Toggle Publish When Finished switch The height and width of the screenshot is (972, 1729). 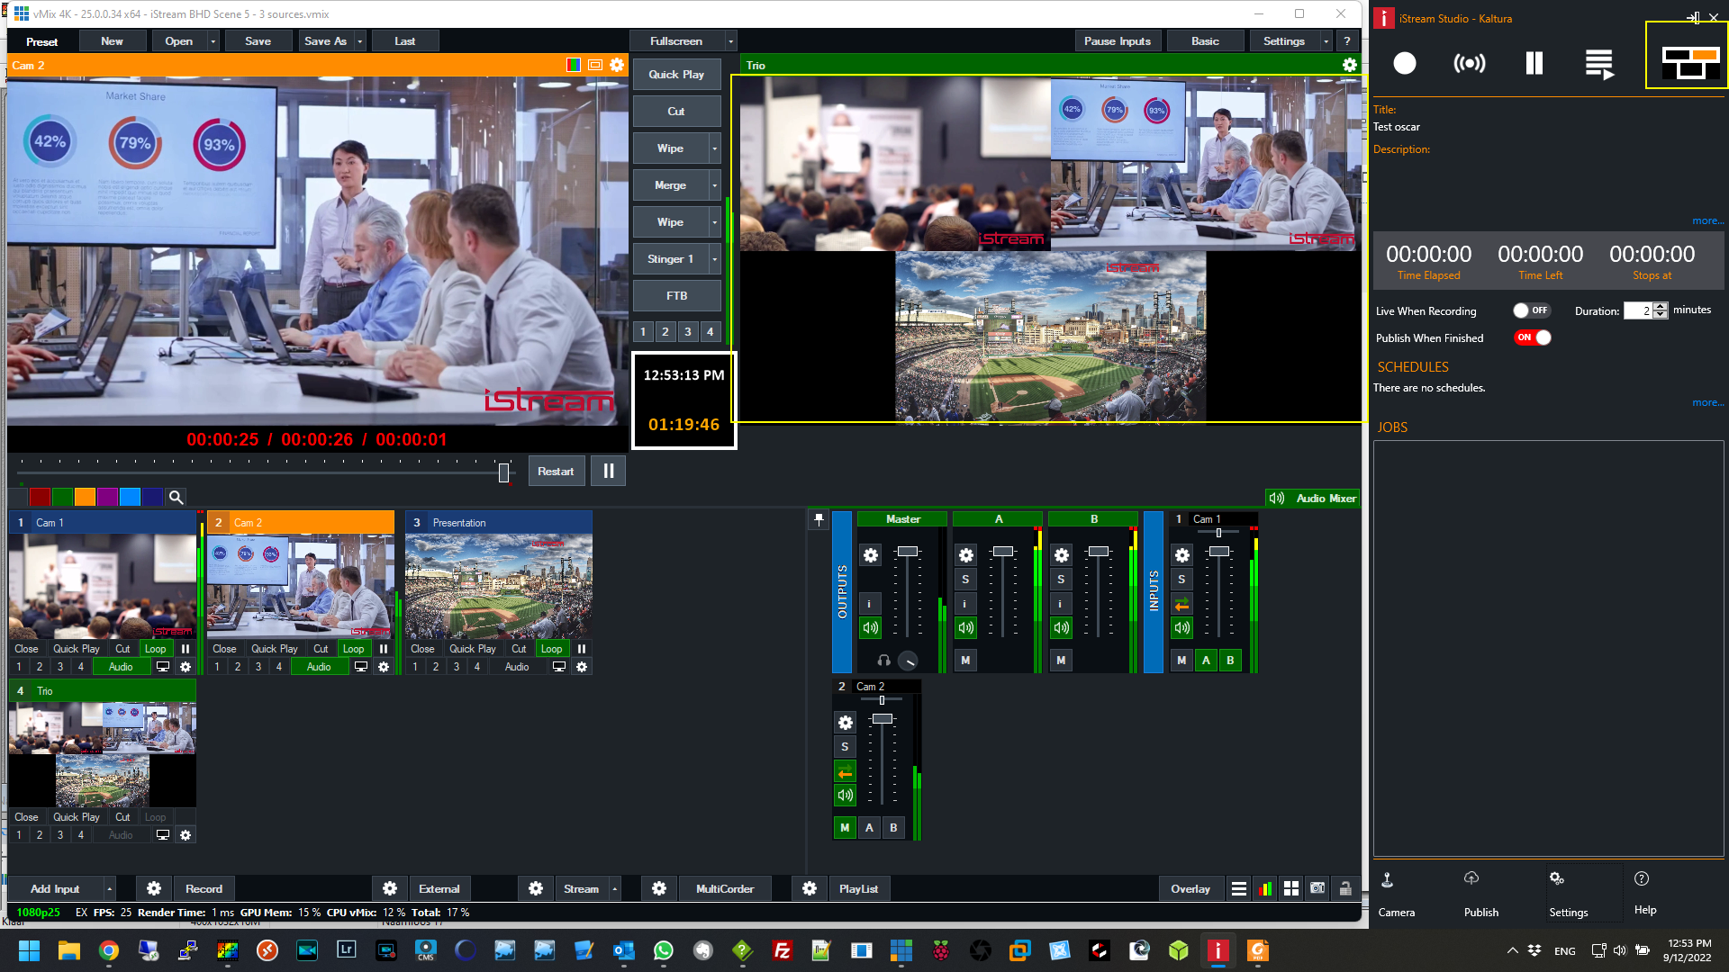click(1532, 337)
